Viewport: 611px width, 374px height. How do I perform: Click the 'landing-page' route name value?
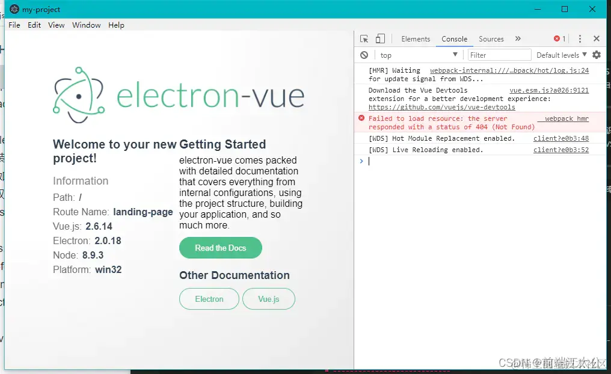(x=143, y=212)
